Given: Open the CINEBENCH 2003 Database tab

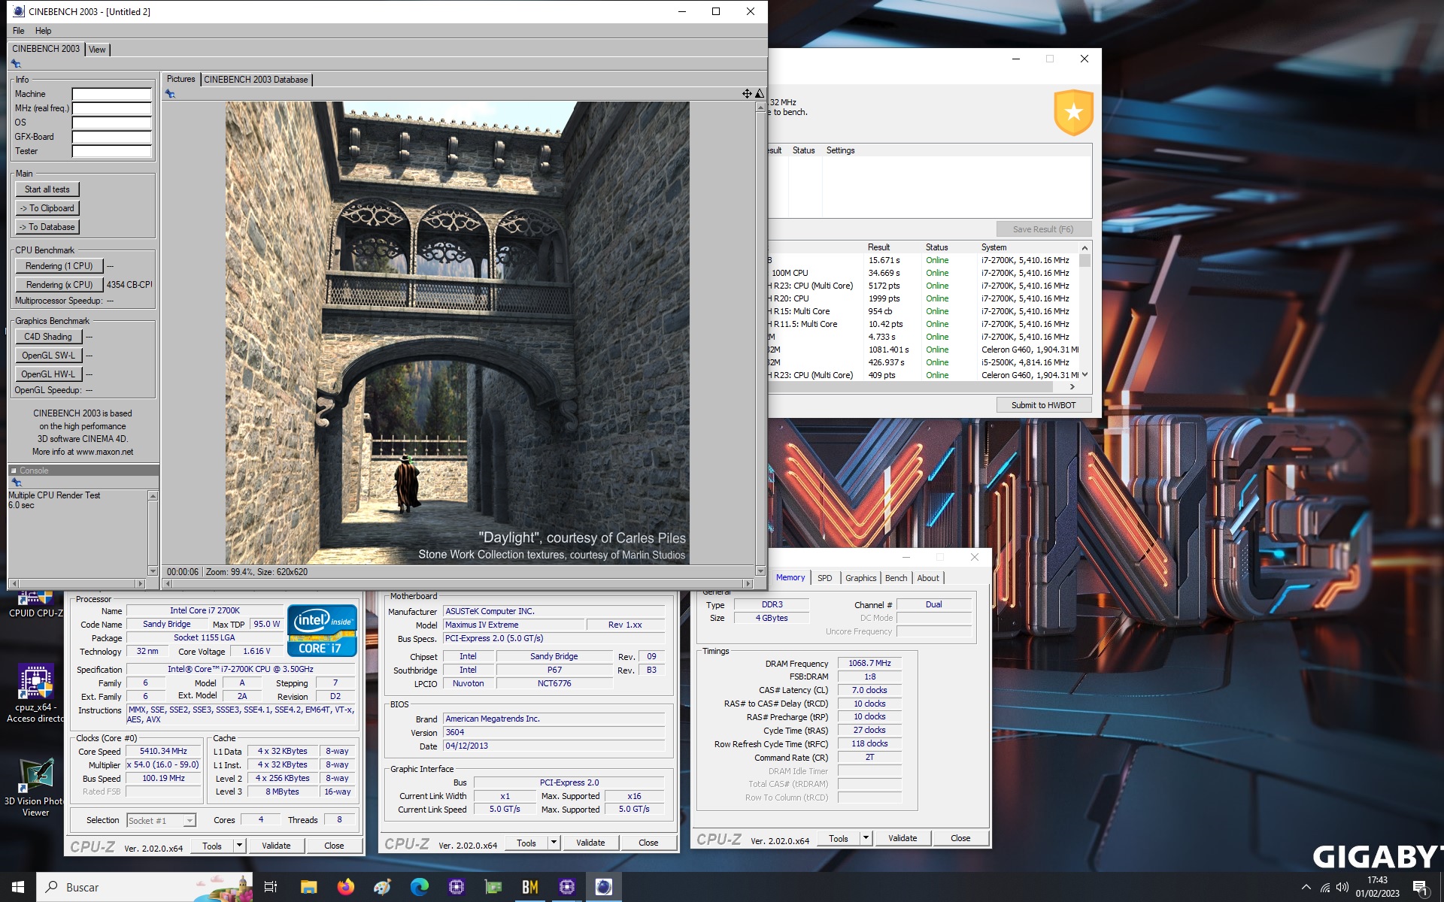Looking at the screenshot, I should coord(256,80).
